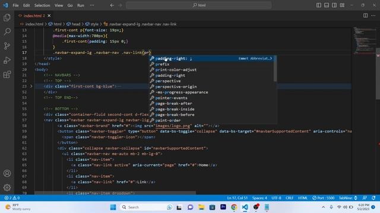Select the 'pointer-events' suggestion

point(211,98)
